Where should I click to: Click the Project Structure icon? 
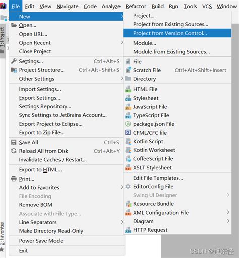point(14,70)
